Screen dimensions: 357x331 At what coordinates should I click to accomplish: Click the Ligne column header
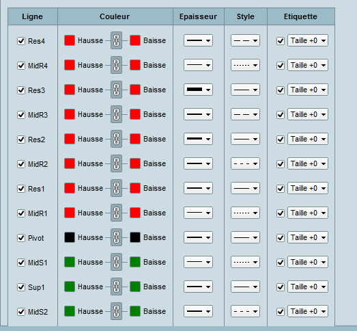pyautogui.click(x=33, y=16)
